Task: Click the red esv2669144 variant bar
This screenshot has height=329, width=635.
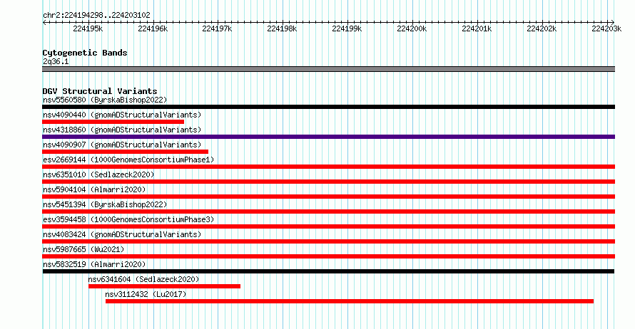Action: click(328, 167)
